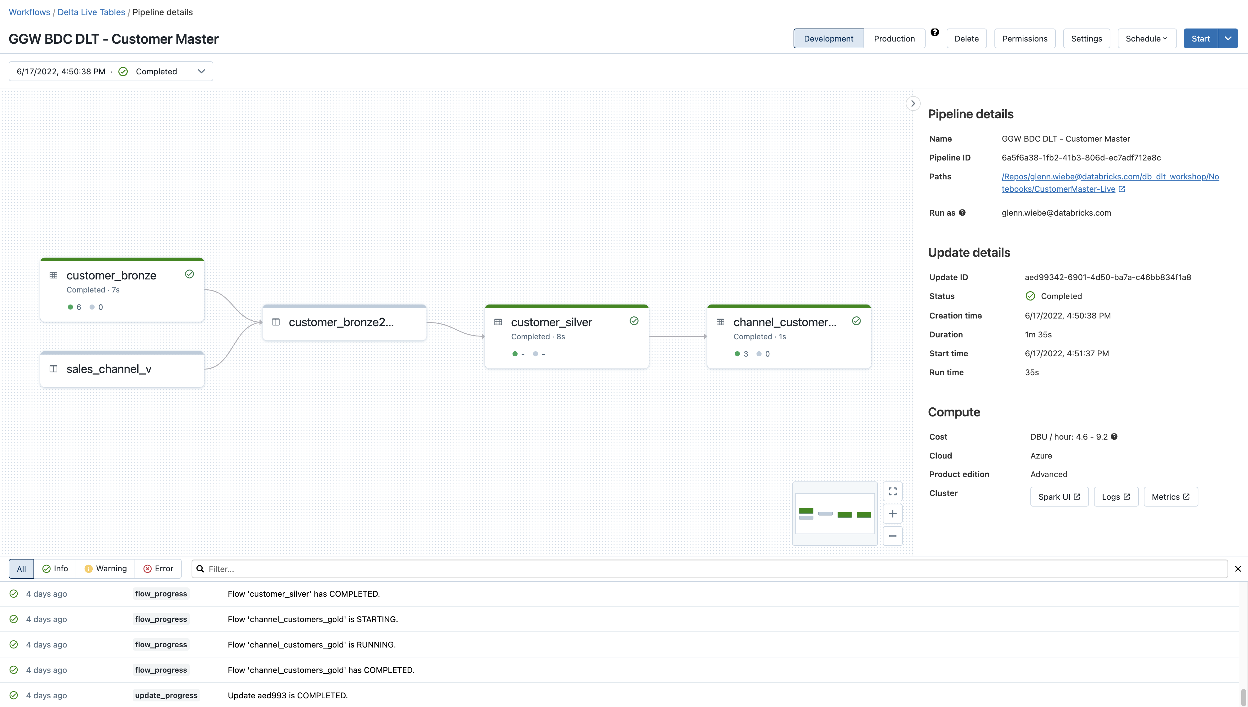This screenshot has height=707, width=1248.
Task: Go to the Delta Live Tables breadcrumb
Action: 91,12
